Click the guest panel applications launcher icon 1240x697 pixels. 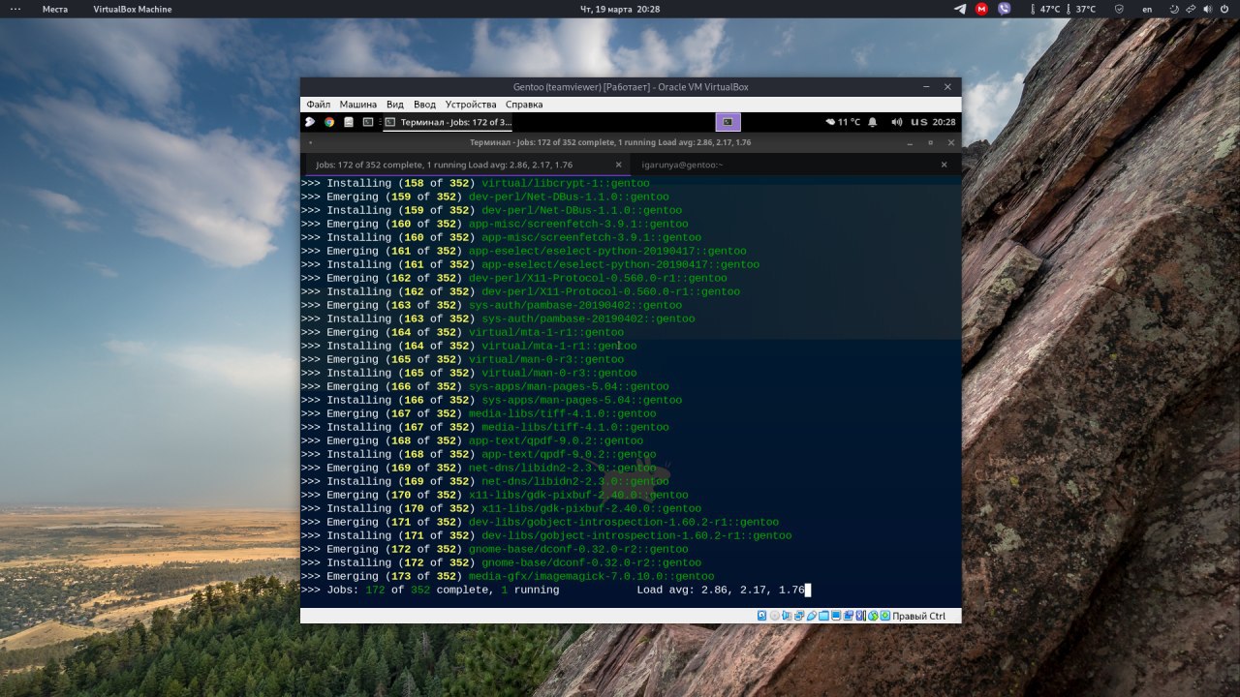(310, 122)
